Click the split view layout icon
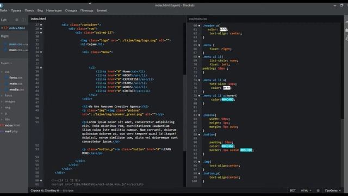 click(23, 20)
